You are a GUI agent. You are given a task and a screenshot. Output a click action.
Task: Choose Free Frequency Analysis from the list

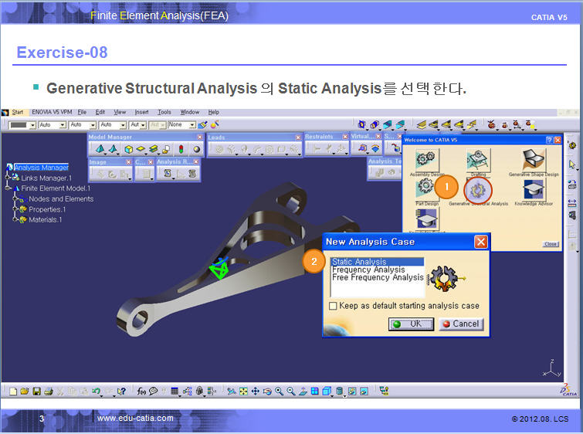click(377, 277)
